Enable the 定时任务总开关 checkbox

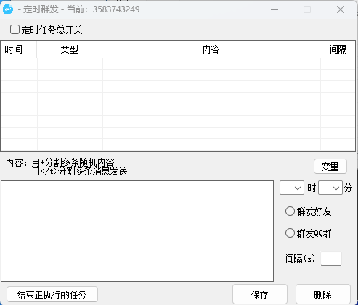pyautogui.click(x=15, y=30)
